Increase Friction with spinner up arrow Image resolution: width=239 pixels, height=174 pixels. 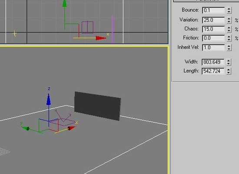coord(229,36)
